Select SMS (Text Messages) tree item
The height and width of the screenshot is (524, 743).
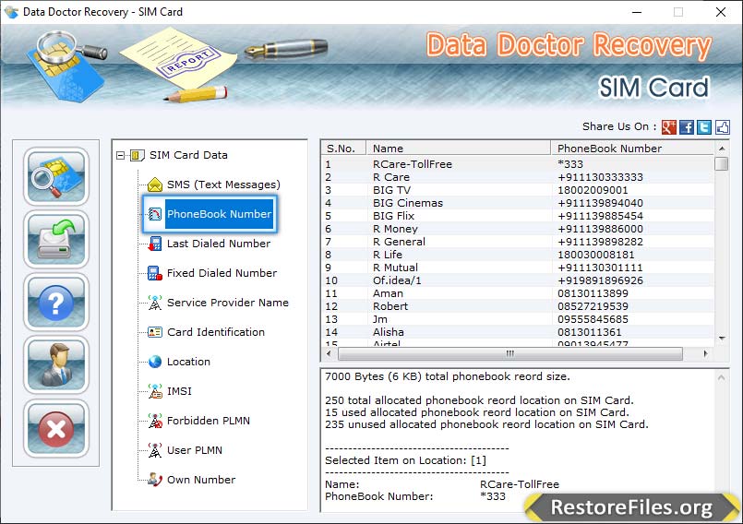click(x=223, y=185)
